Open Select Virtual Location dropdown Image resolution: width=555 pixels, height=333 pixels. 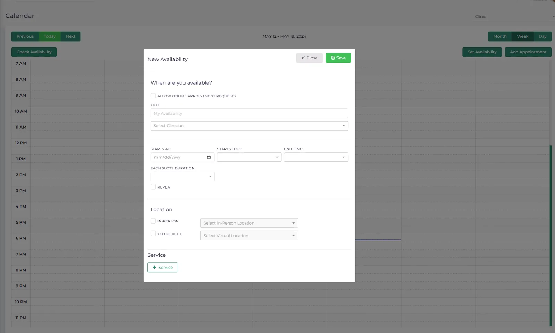[x=249, y=236]
